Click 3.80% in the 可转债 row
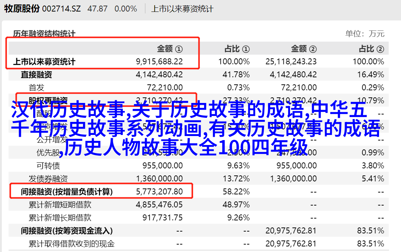The width and height of the screenshot is (401, 252). pyautogui.click(x=373, y=166)
